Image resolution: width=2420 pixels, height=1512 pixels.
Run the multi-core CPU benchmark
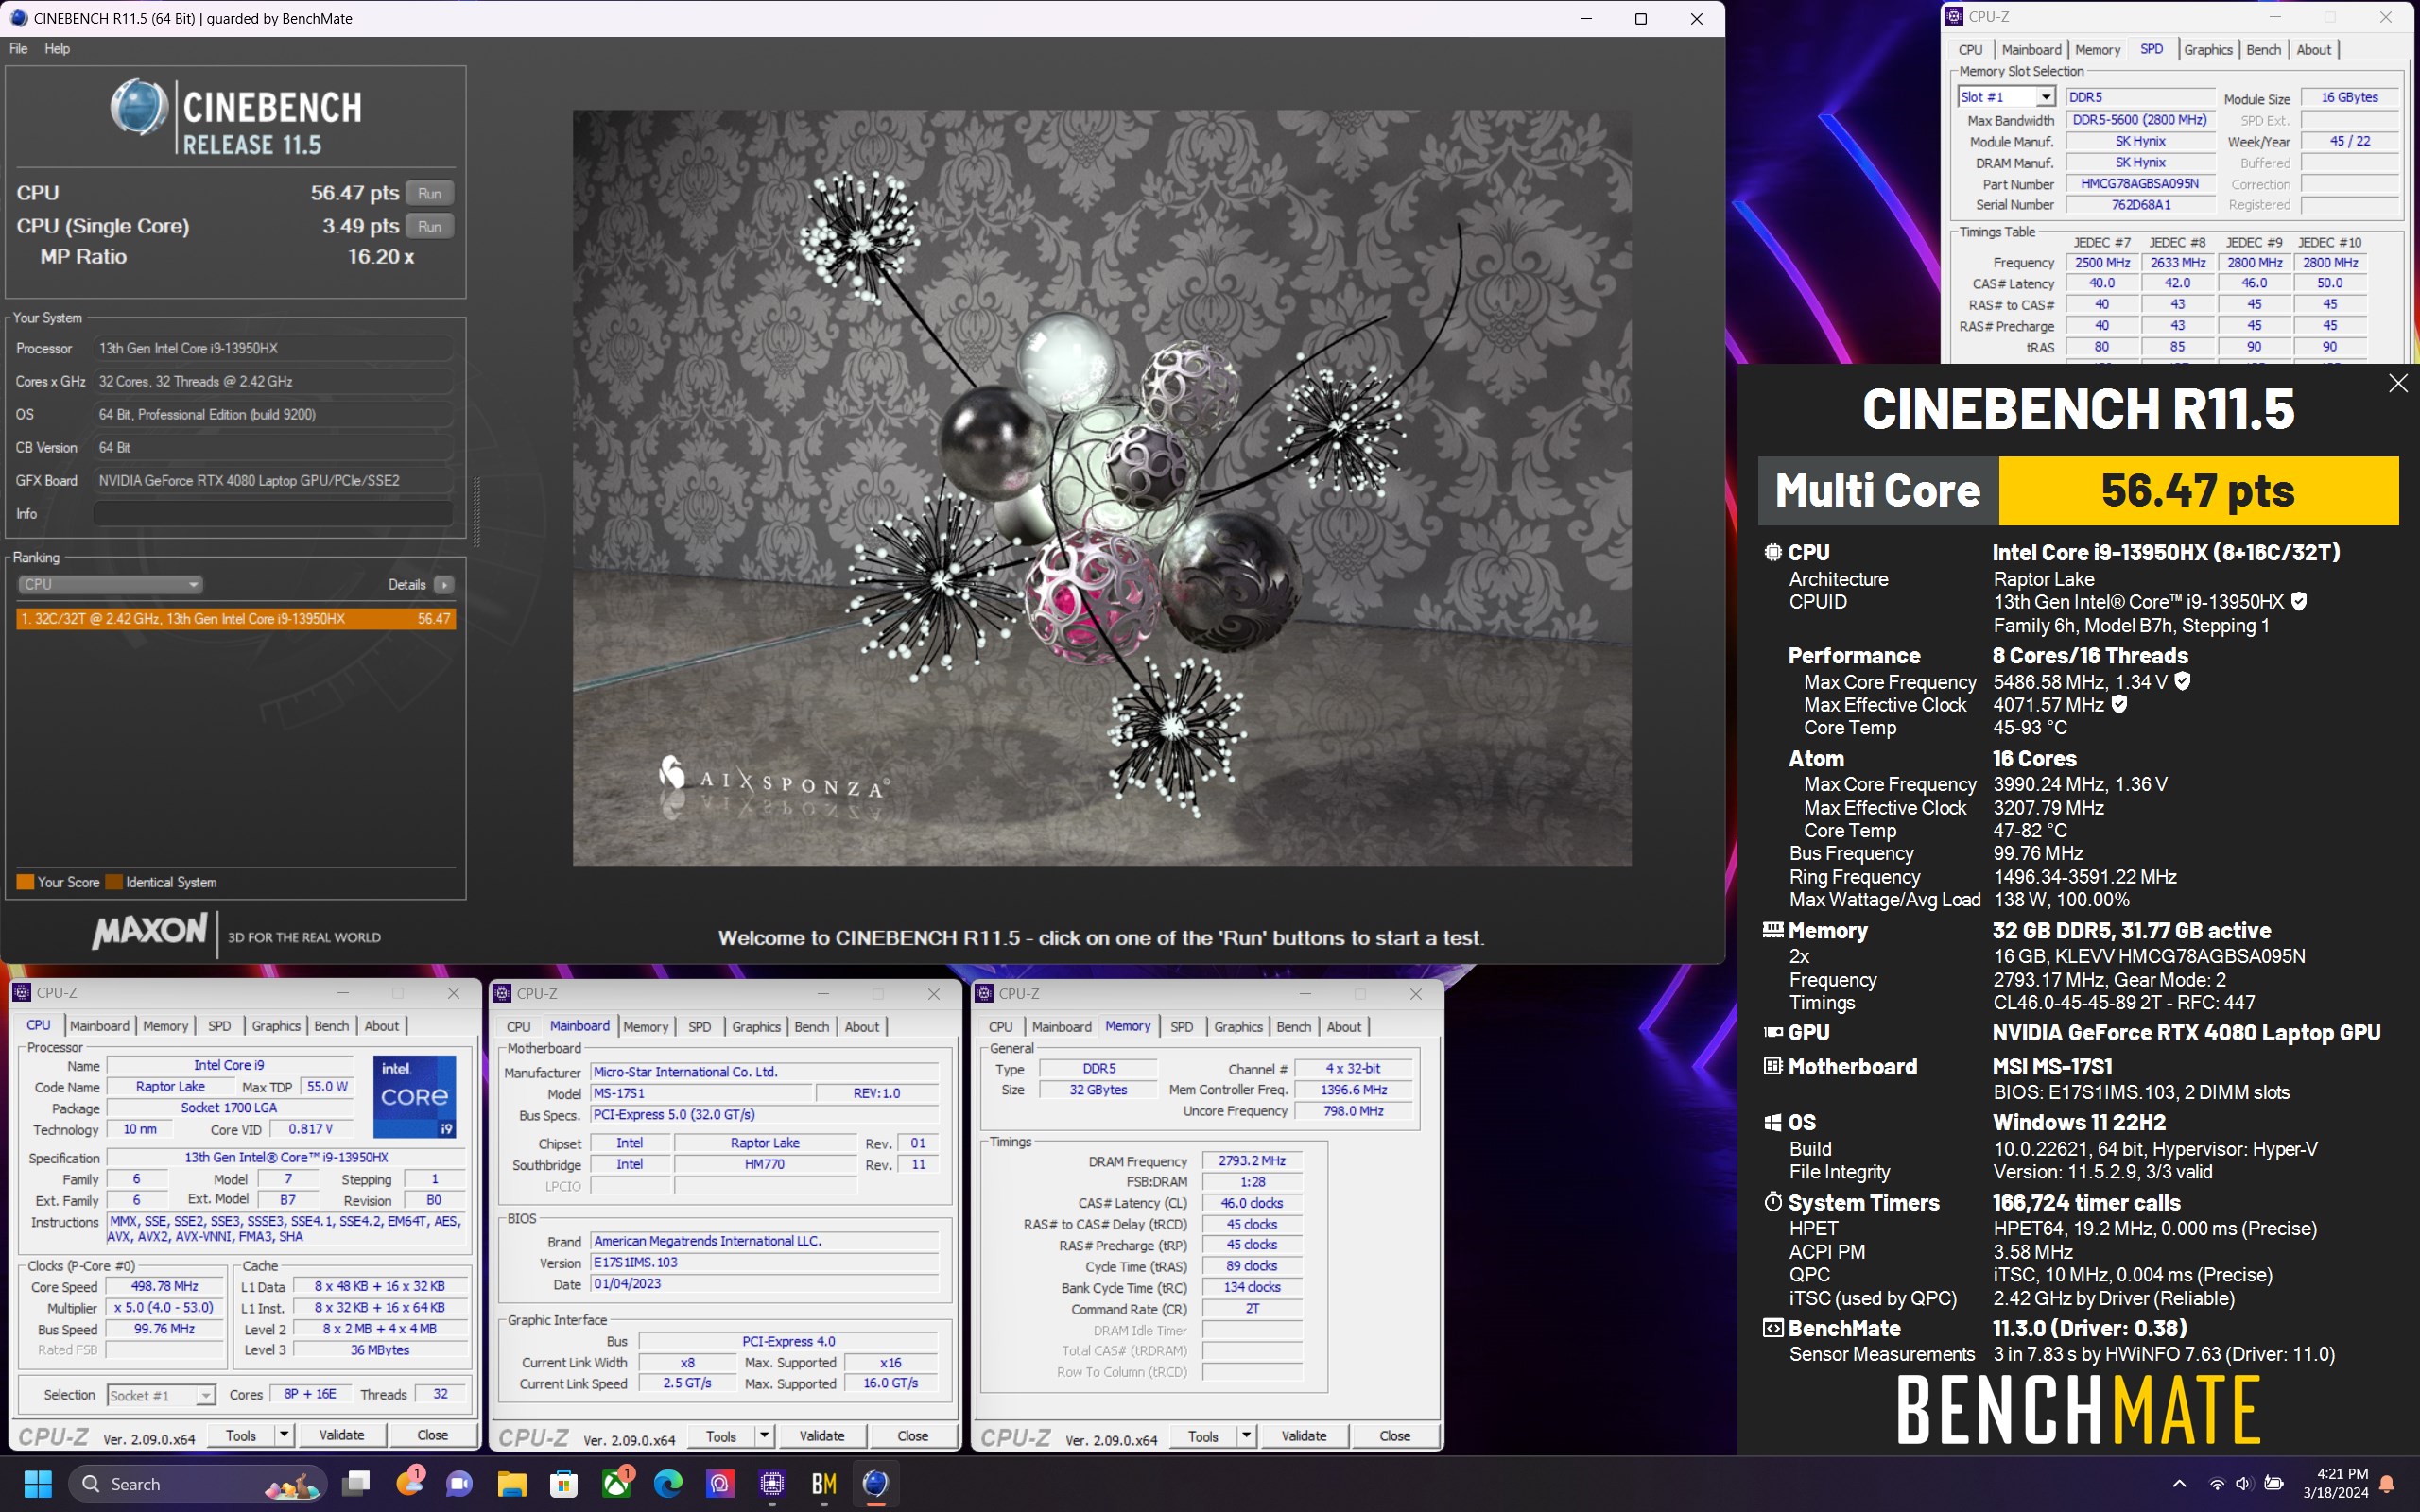click(x=430, y=194)
